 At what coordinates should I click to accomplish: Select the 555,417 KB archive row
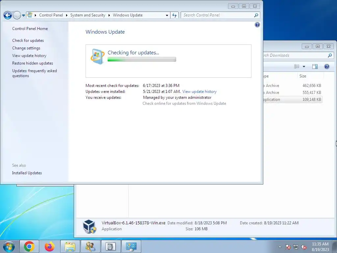[293, 93]
